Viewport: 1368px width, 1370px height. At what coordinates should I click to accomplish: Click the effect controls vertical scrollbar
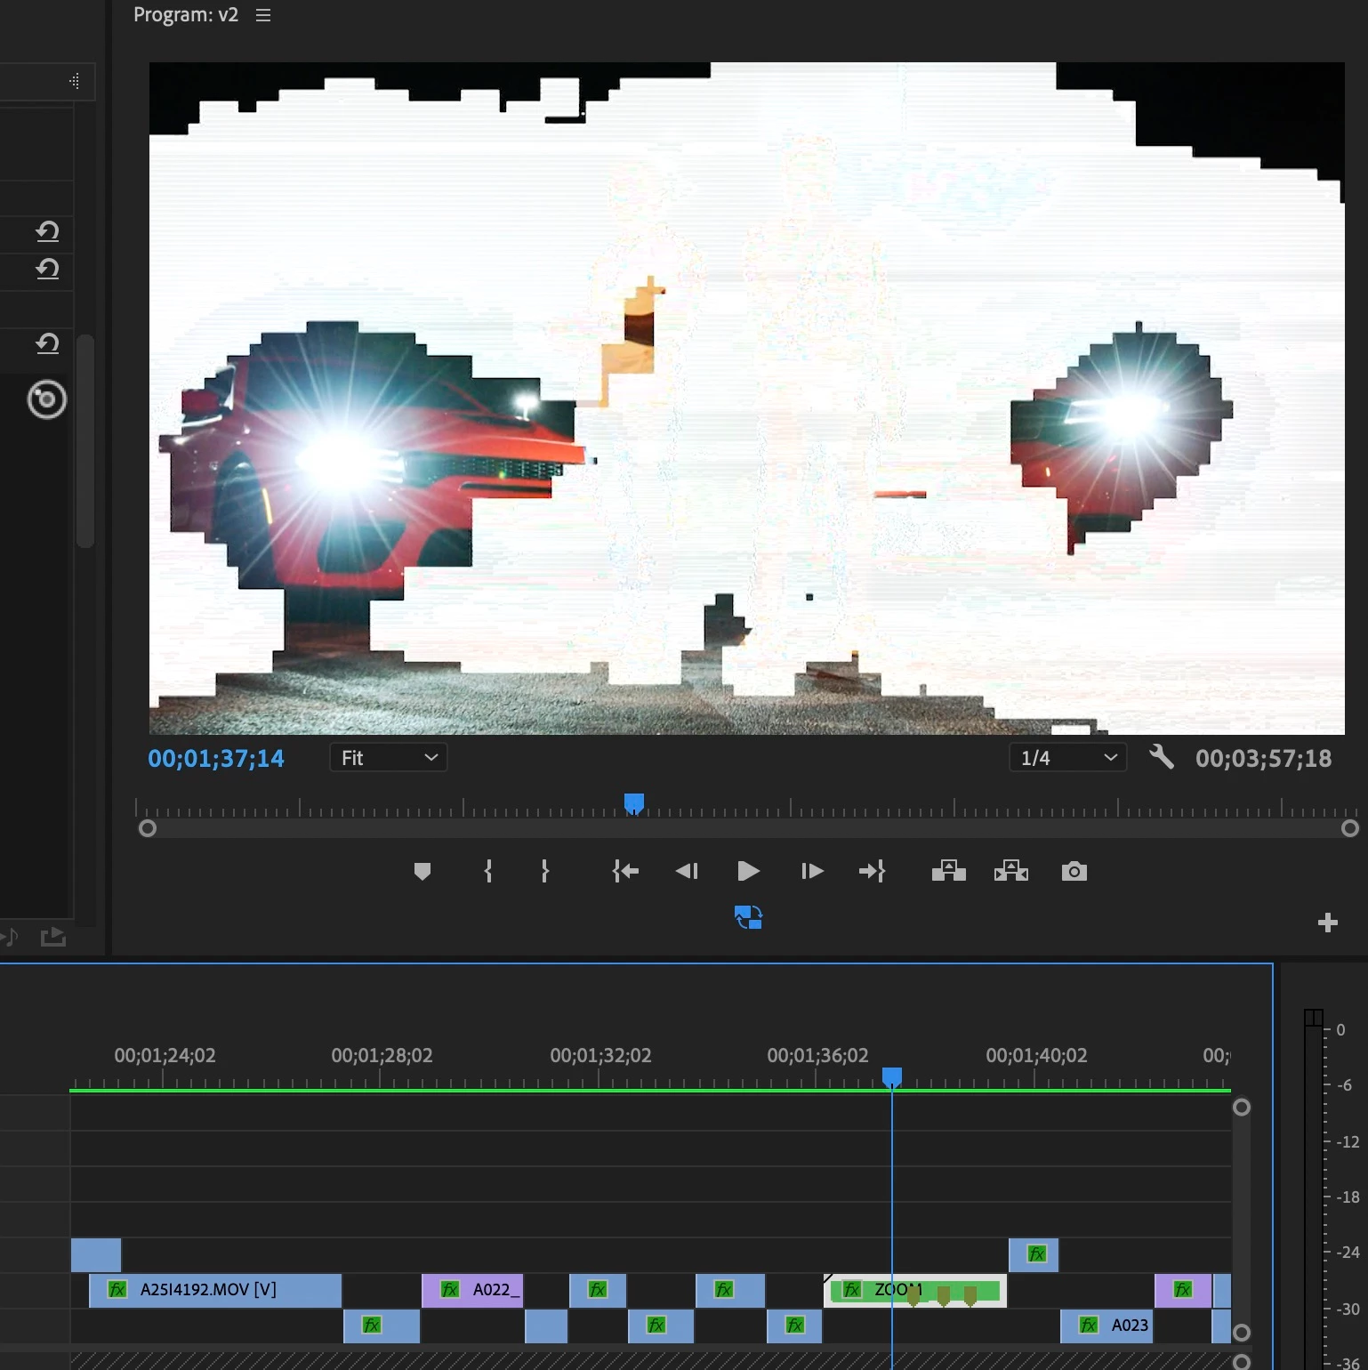(85, 440)
